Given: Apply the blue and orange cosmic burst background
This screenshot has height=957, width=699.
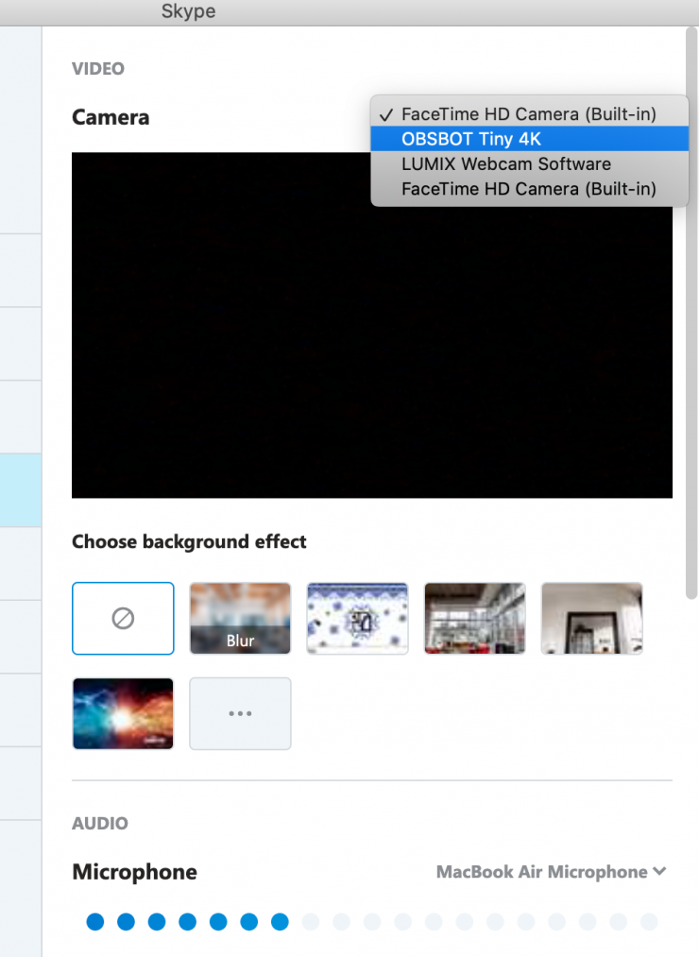Looking at the screenshot, I should click(123, 713).
